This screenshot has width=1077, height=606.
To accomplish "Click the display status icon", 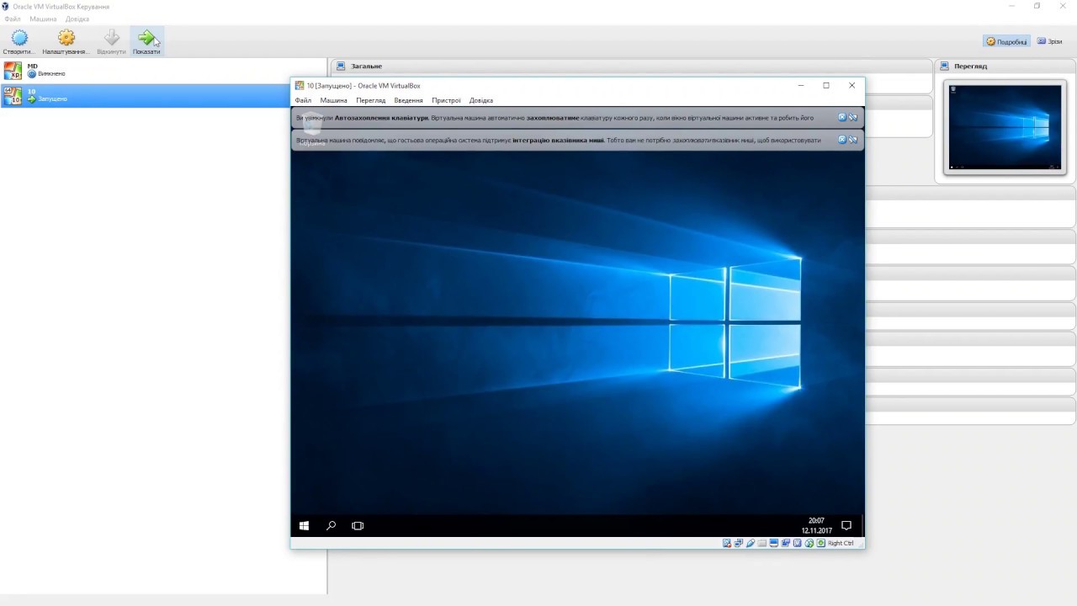I will click(774, 543).
